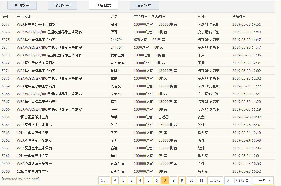Go to page 10
281x186 pixels.
click(191, 180)
